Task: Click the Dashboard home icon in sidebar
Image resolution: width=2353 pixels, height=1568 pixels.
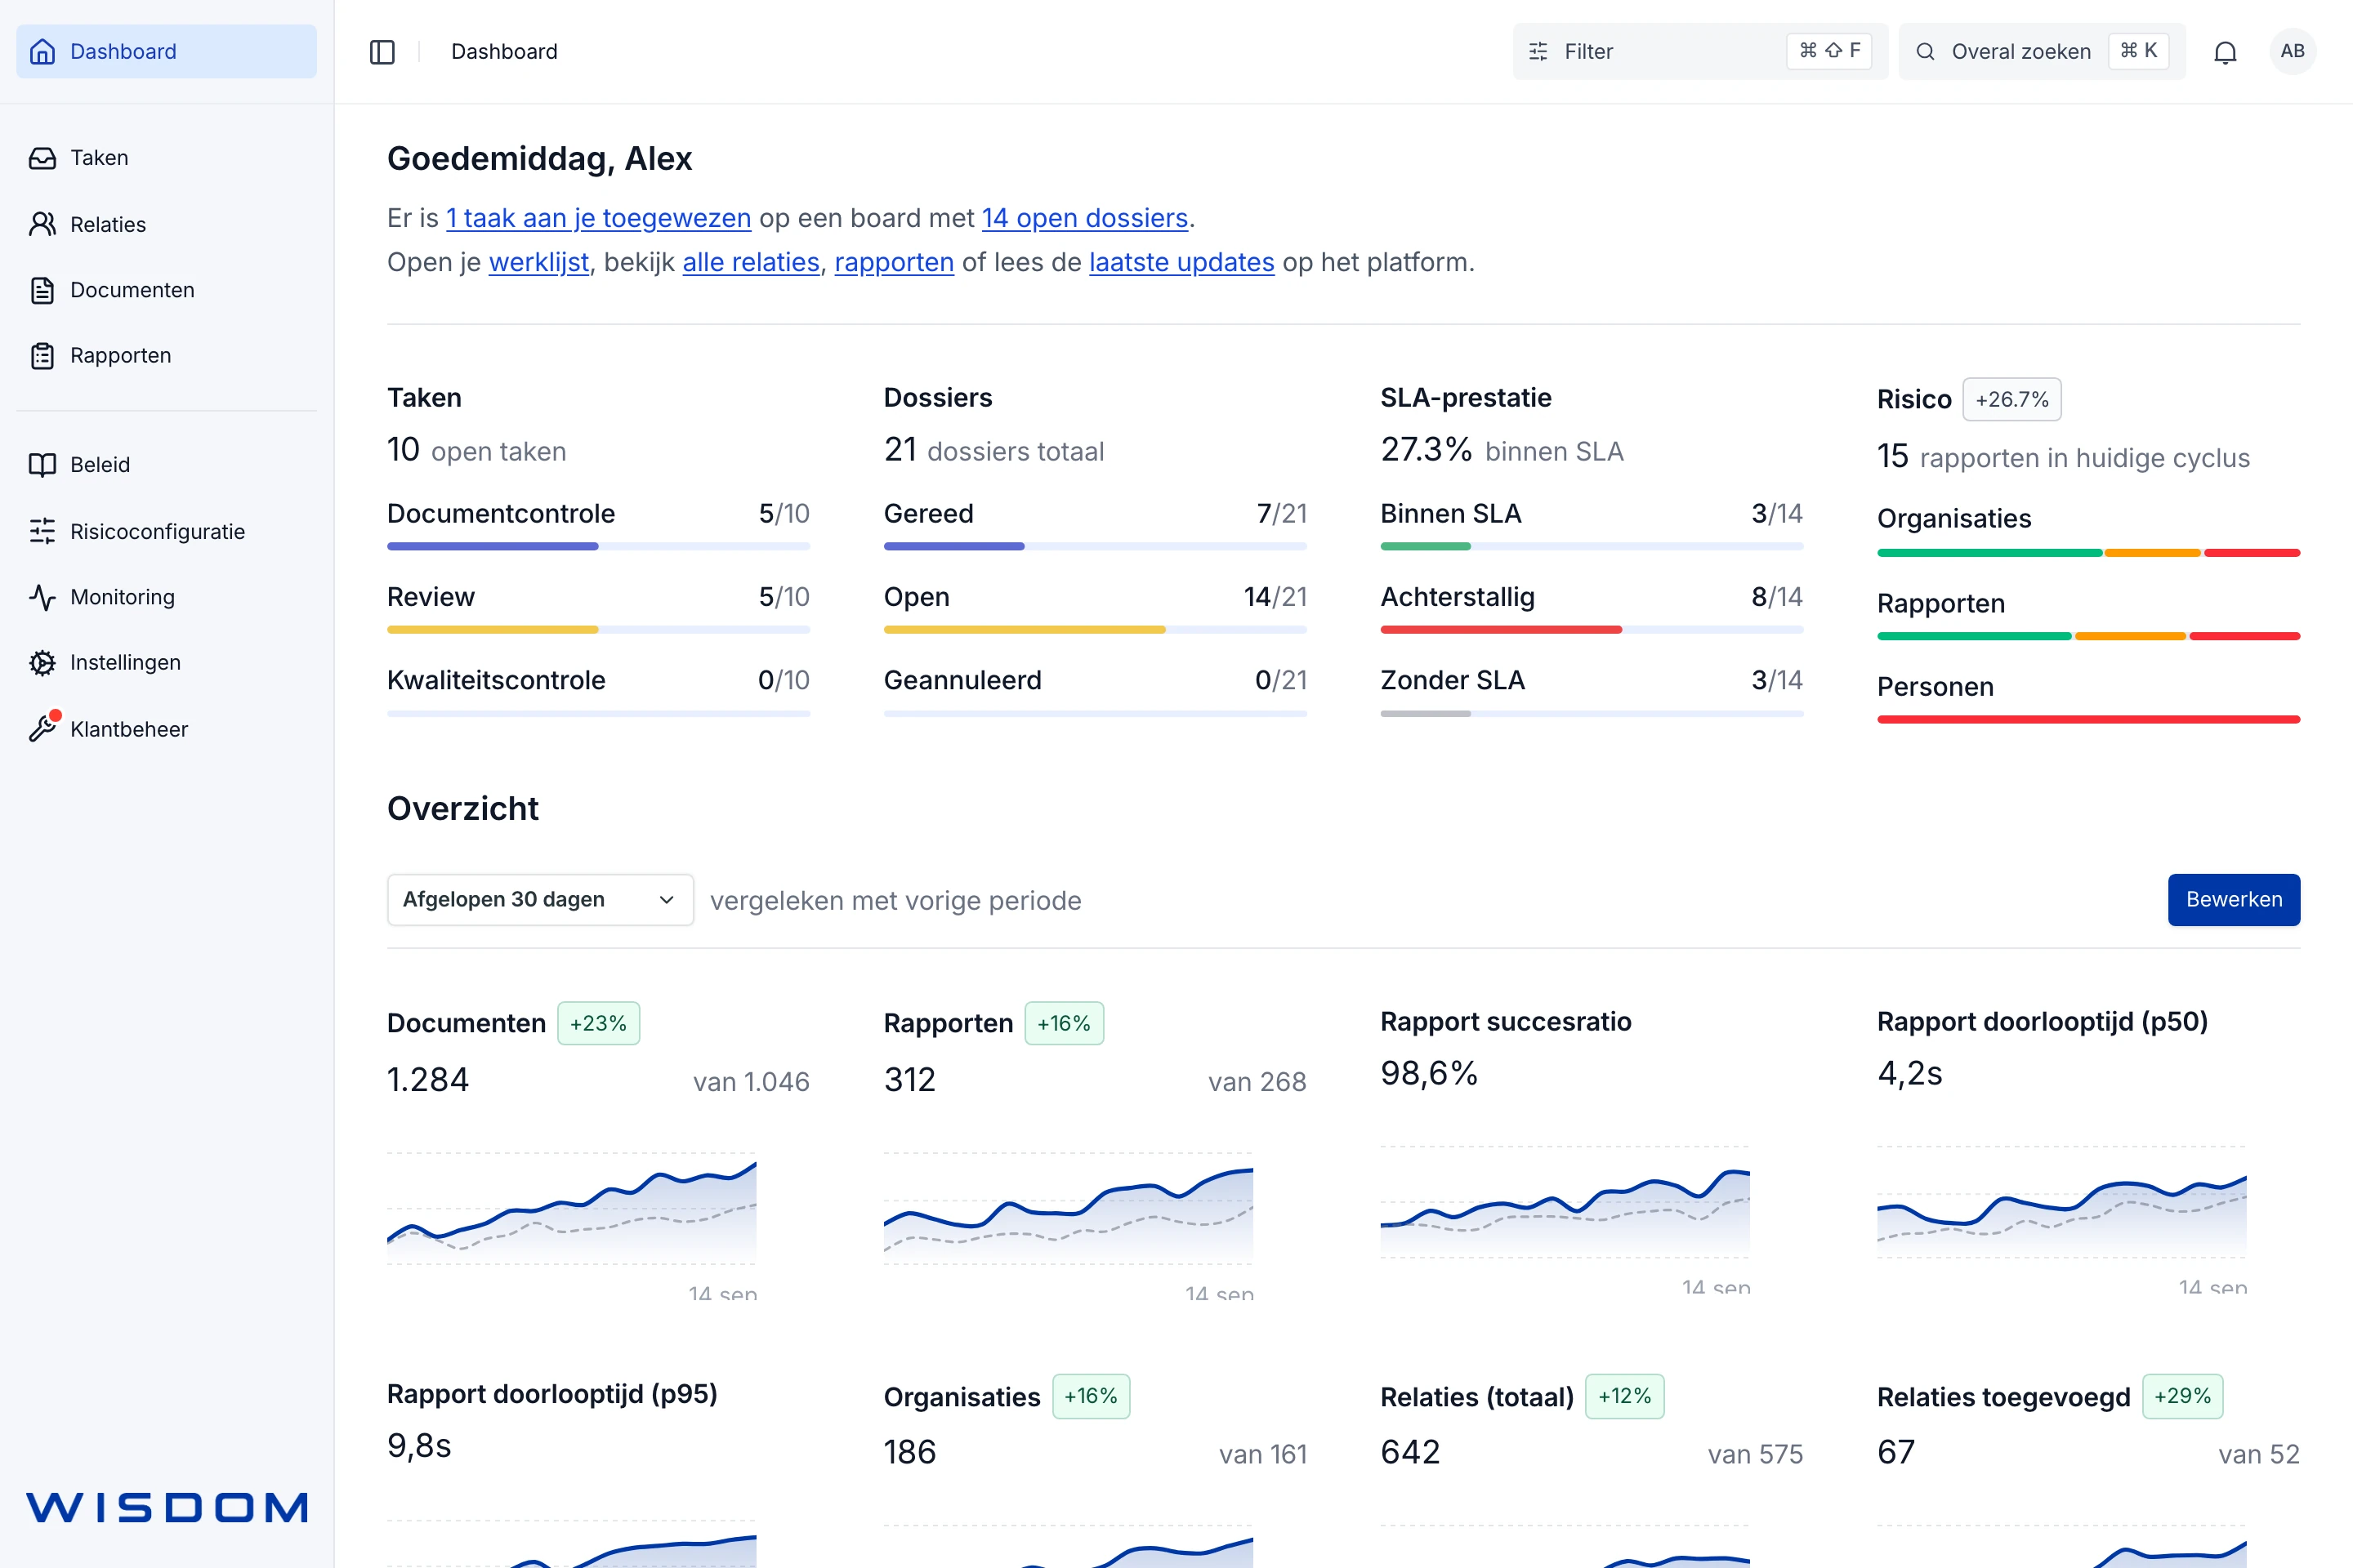Action: tap(42, 51)
